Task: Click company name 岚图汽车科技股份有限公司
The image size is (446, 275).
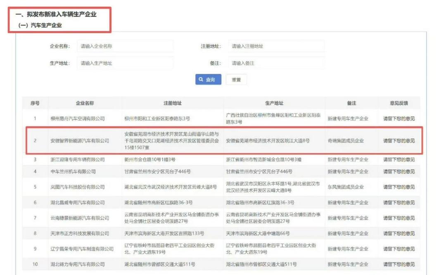Action: pyautogui.click(x=78, y=187)
